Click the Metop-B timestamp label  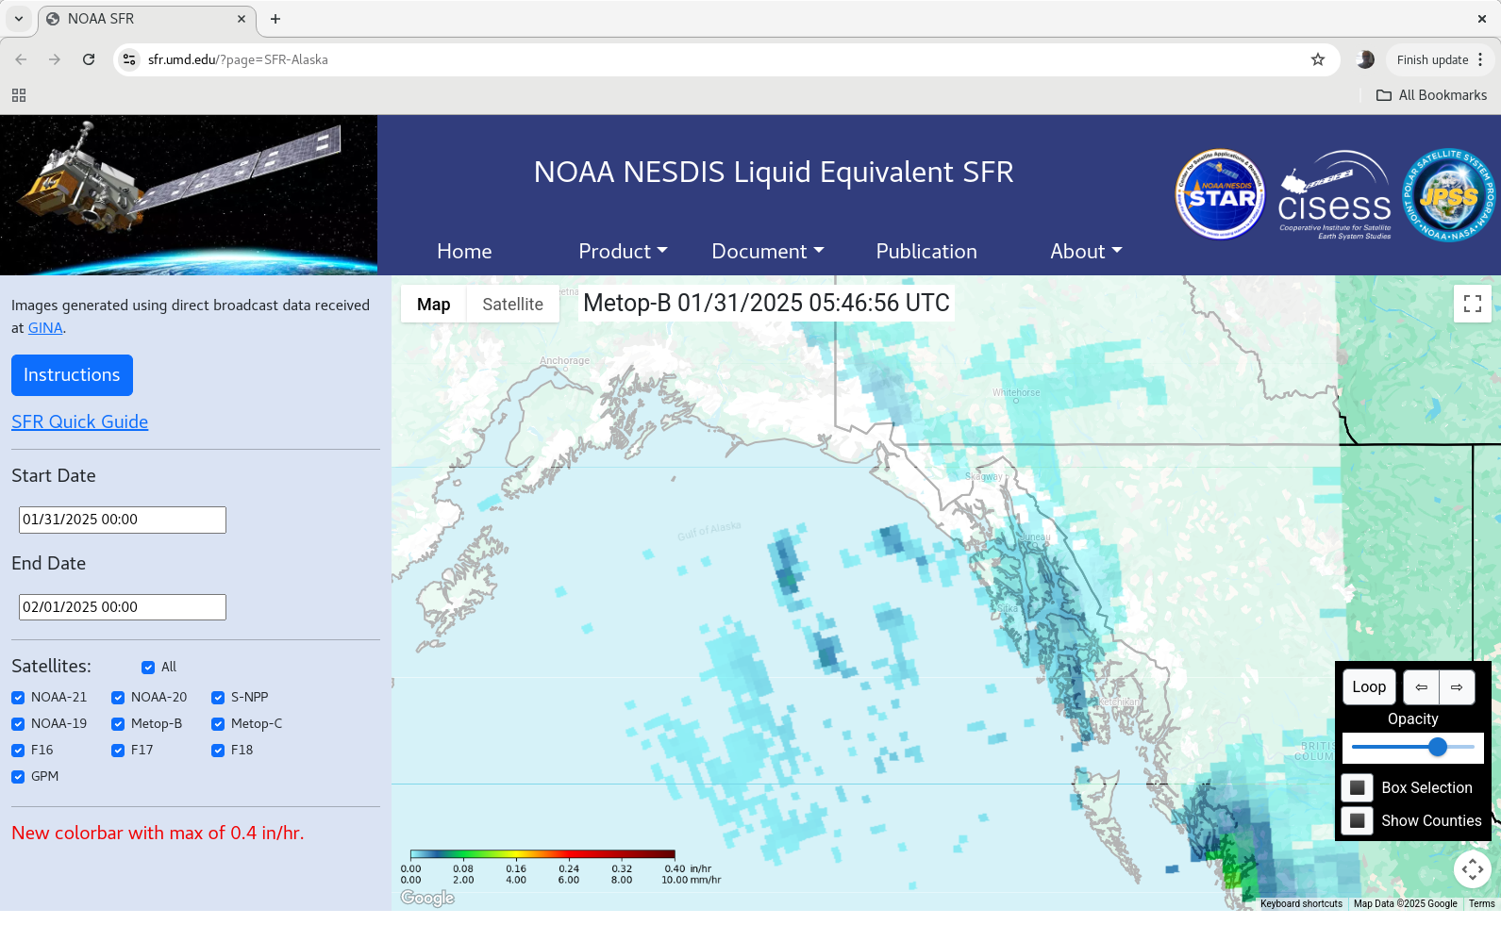(x=766, y=303)
